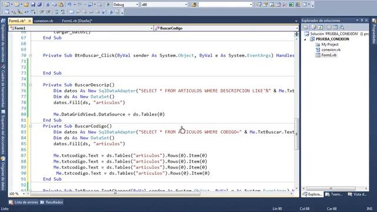Click View Designer icon in Solution Explorer toolbar
The image size is (377, 212).
[x=335, y=27]
